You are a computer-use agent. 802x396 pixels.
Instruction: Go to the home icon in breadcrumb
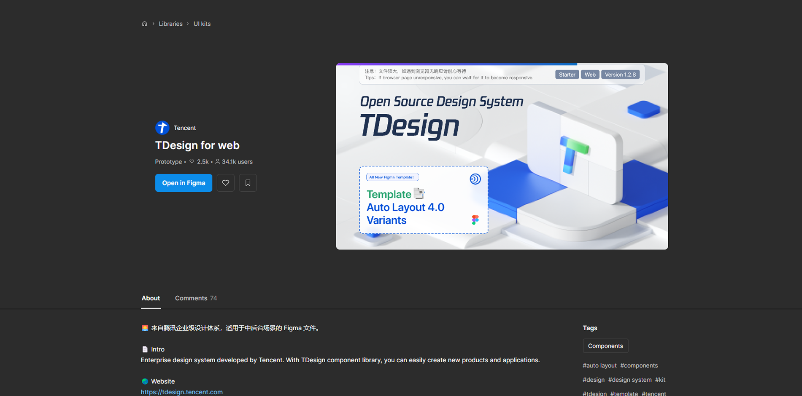coord(144,24)
